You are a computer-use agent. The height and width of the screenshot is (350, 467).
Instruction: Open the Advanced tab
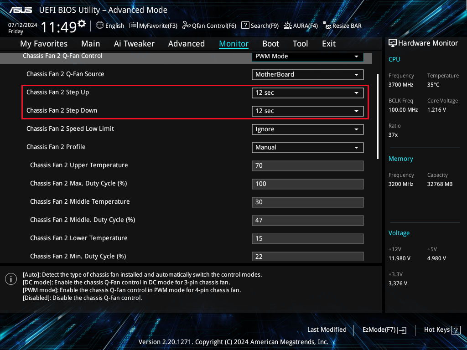187,44
